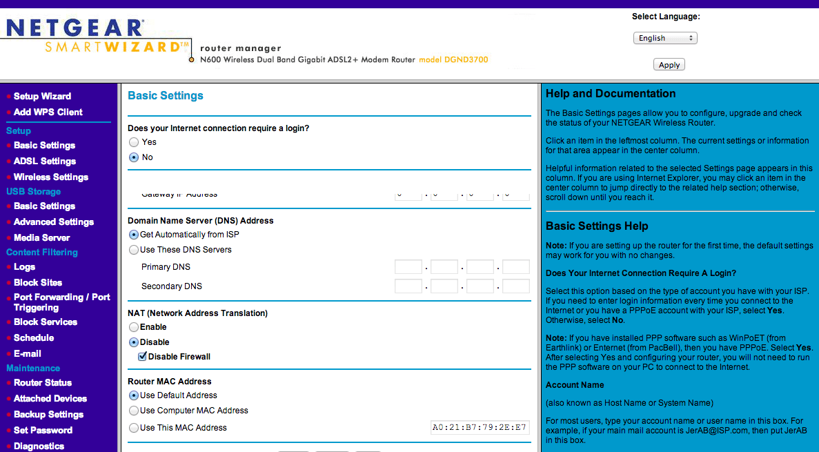Select Use These DNS Servers option

tap(135, 250)
